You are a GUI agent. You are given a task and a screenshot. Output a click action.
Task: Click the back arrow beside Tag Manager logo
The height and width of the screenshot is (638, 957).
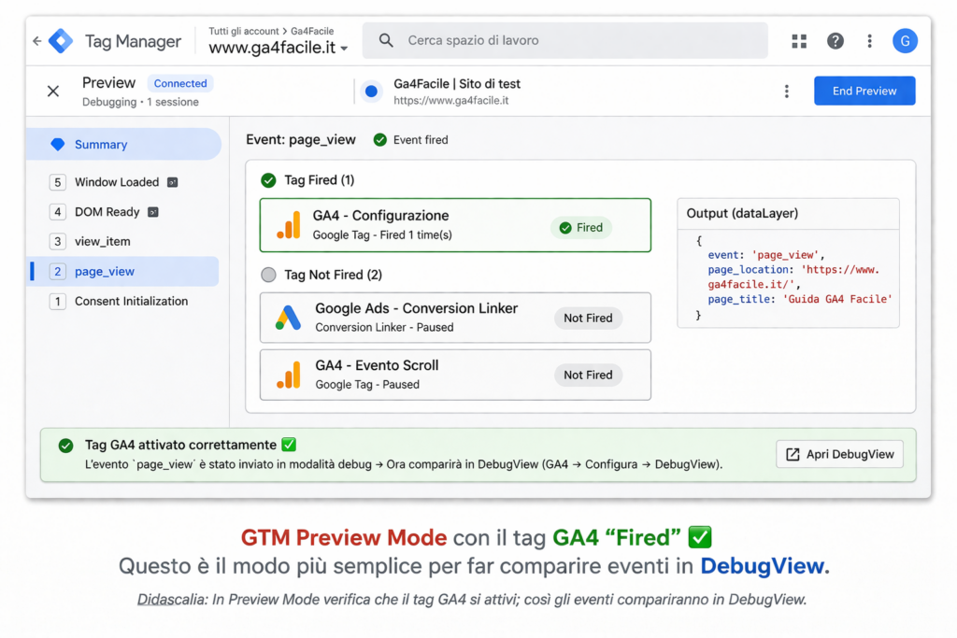pyautogui.click(x=37, y=41)
